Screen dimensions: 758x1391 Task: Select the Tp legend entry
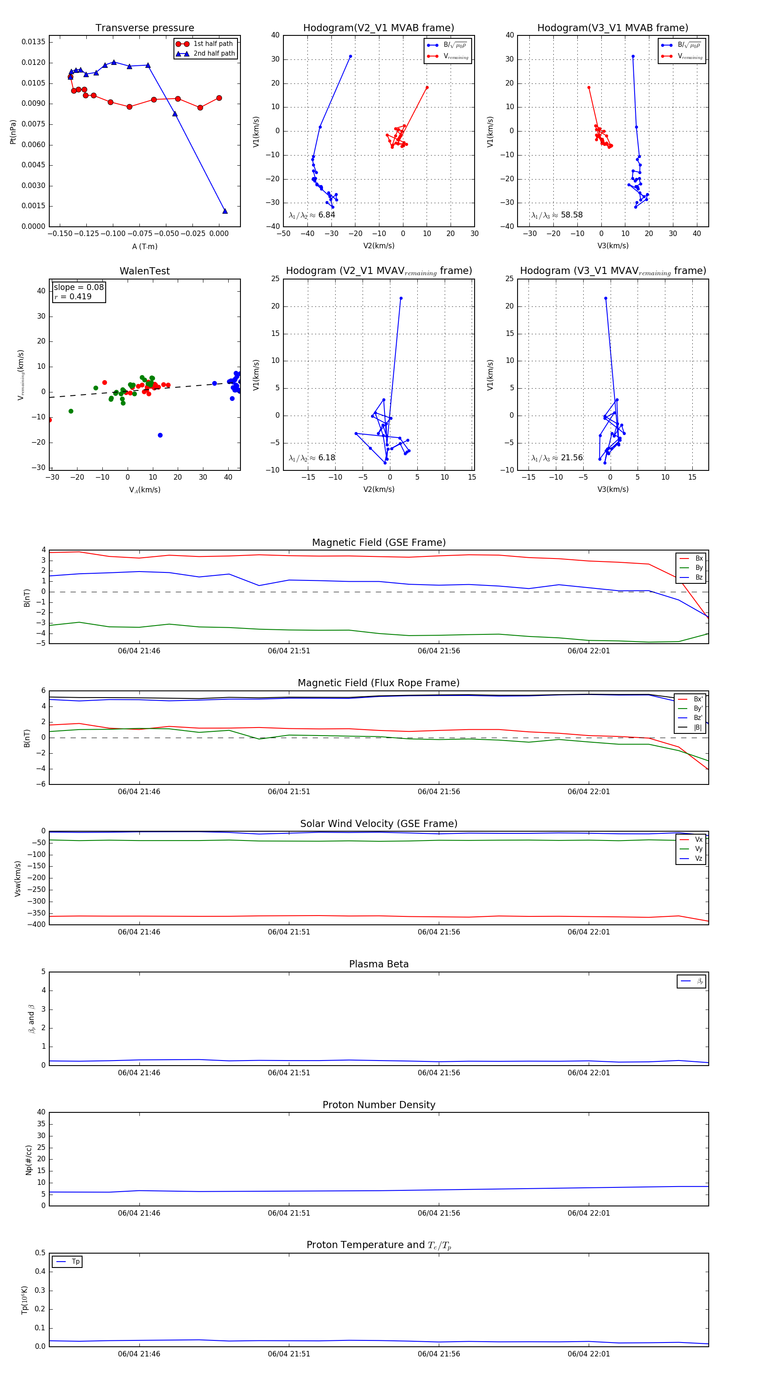point(68,1262)
